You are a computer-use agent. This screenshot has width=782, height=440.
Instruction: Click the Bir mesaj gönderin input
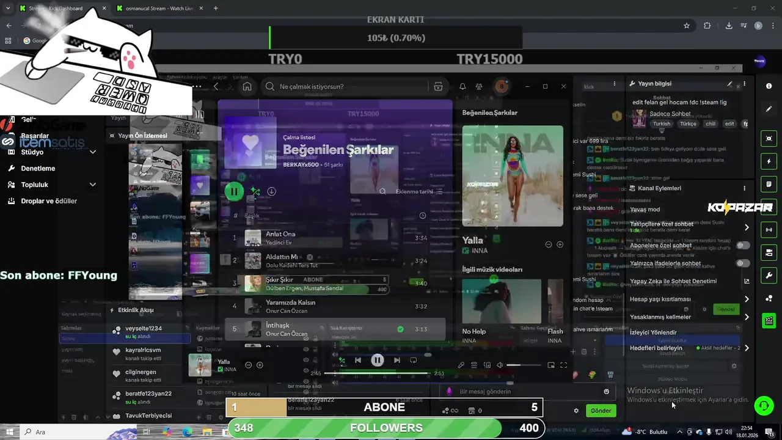[x=528, y=392]
